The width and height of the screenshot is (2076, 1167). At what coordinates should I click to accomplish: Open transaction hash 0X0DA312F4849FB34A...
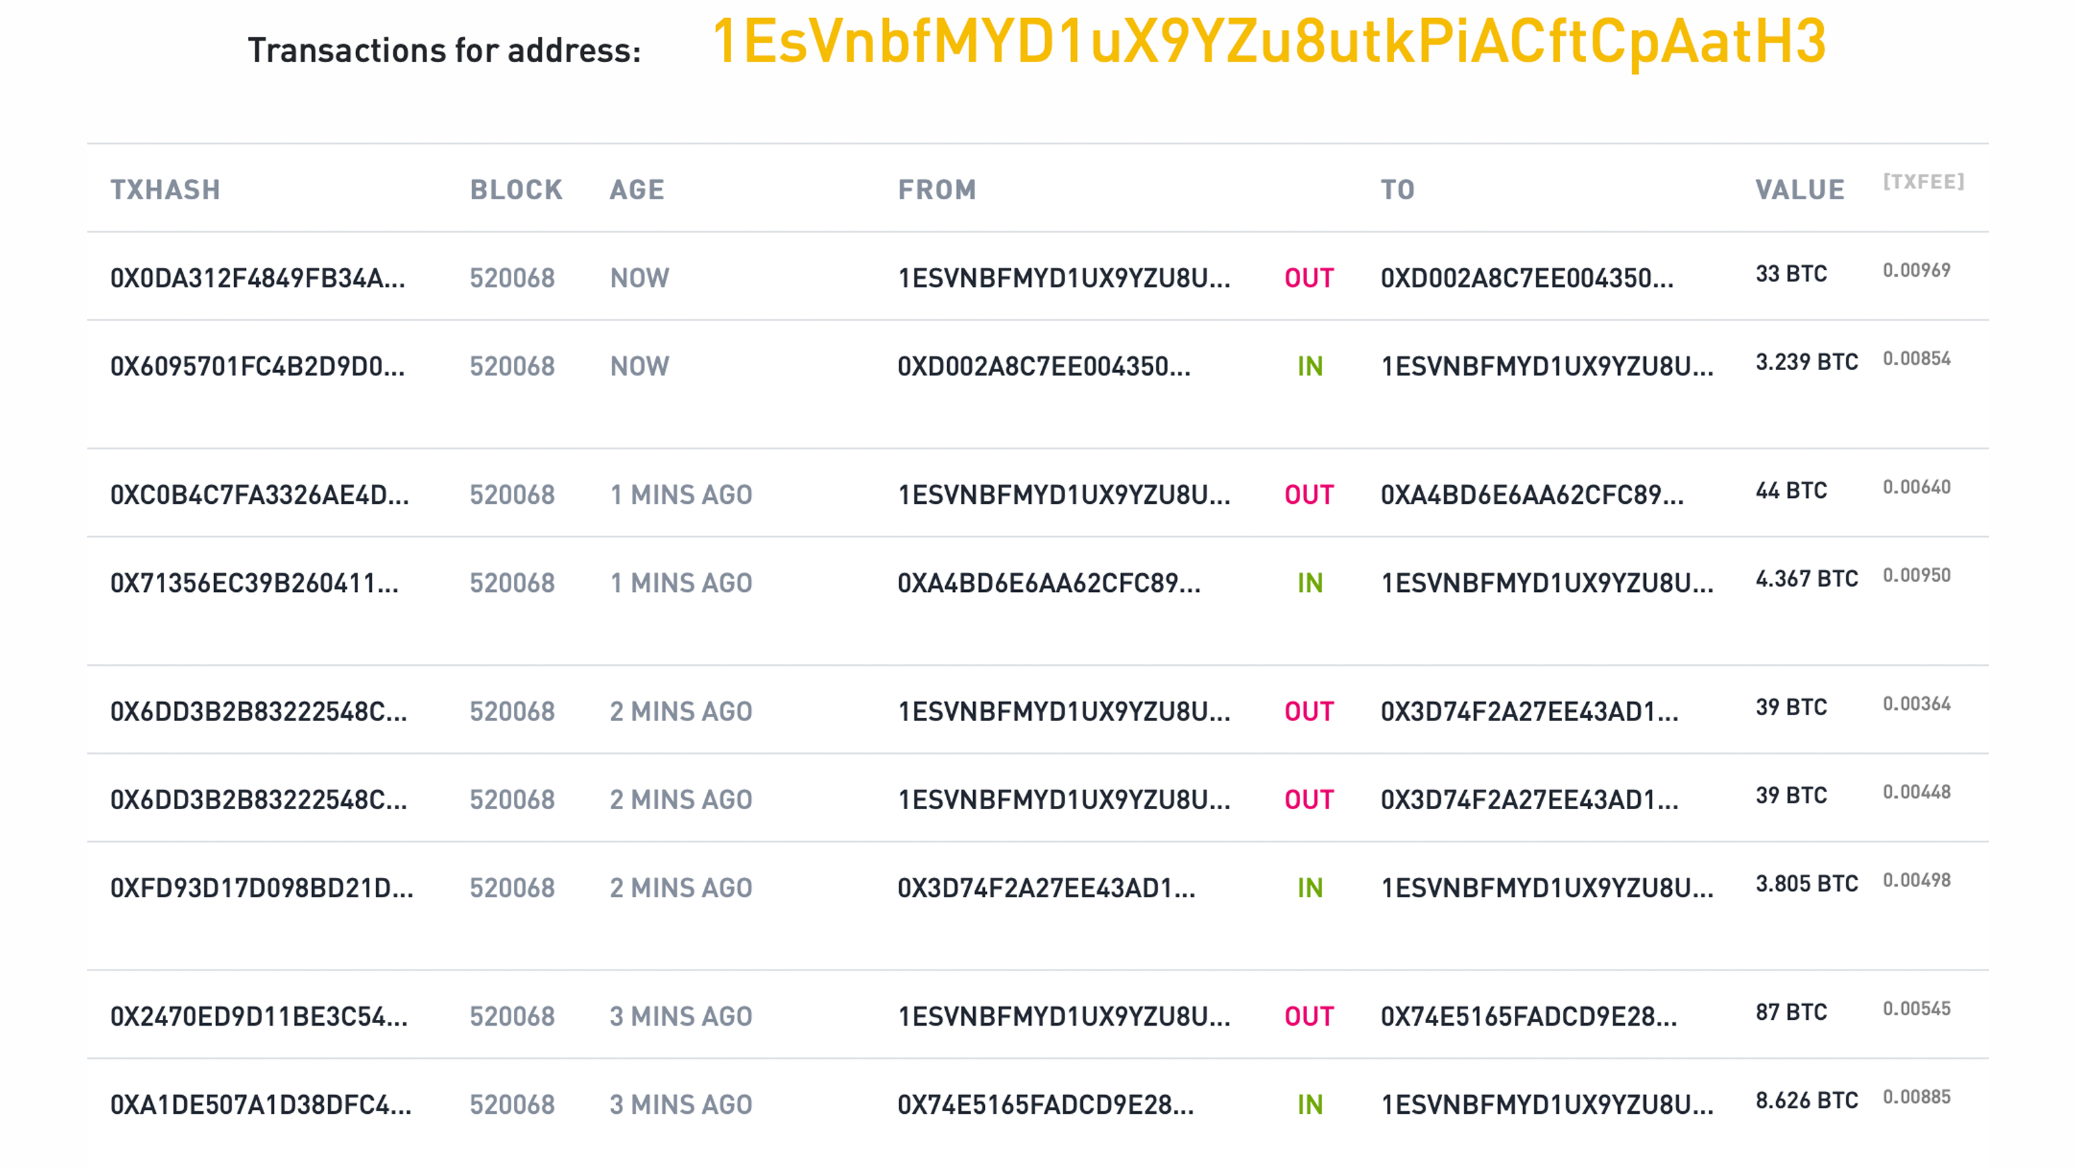[x=258, y=279]
